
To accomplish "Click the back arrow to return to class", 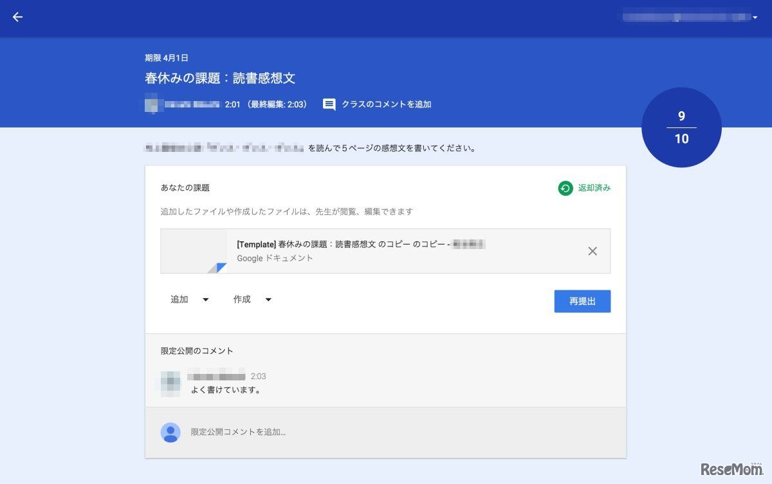I will [x=17, y=17].
